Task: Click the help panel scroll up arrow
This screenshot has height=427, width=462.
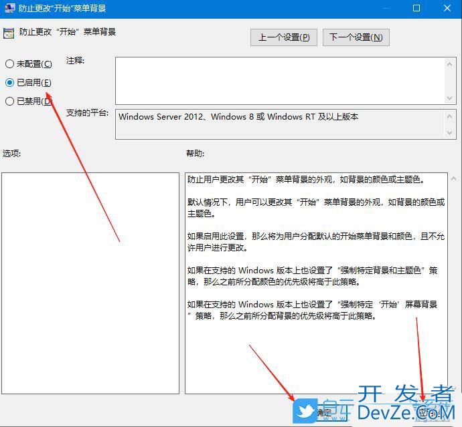Action: pyautogui.click(x=454, y=178)
